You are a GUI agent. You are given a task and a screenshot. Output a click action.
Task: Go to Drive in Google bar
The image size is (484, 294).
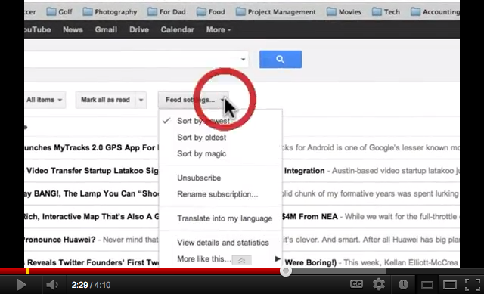click(x=139, y=30)
